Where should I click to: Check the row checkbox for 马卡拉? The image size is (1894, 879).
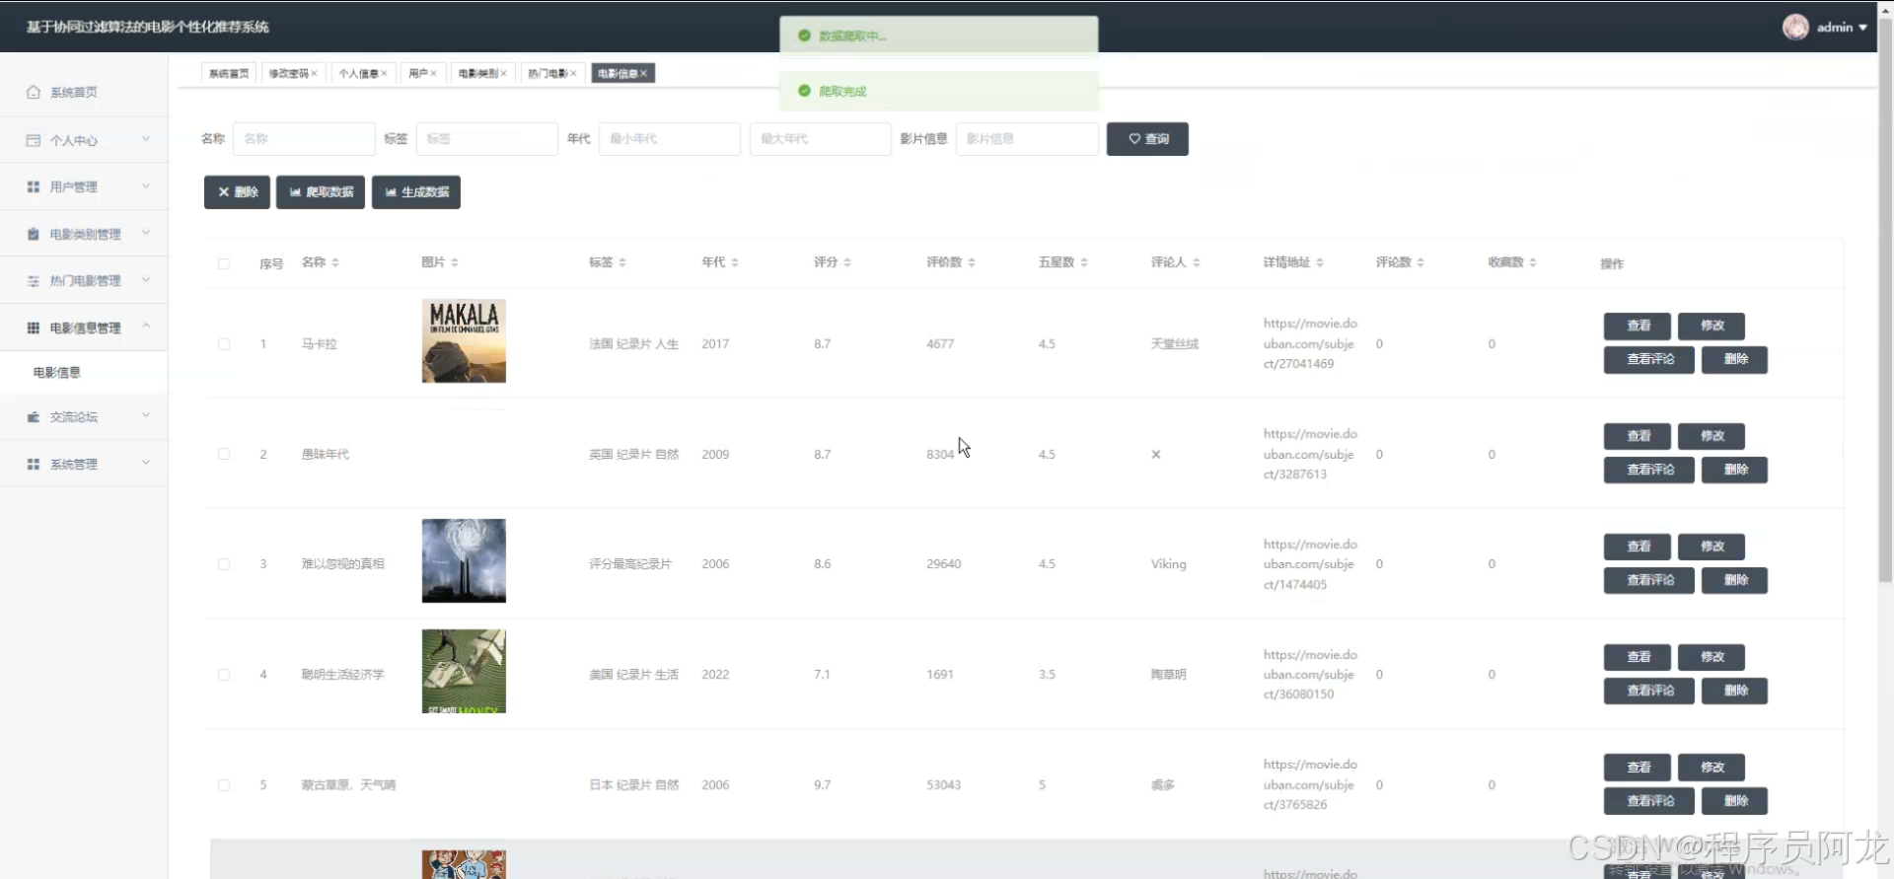224,344
